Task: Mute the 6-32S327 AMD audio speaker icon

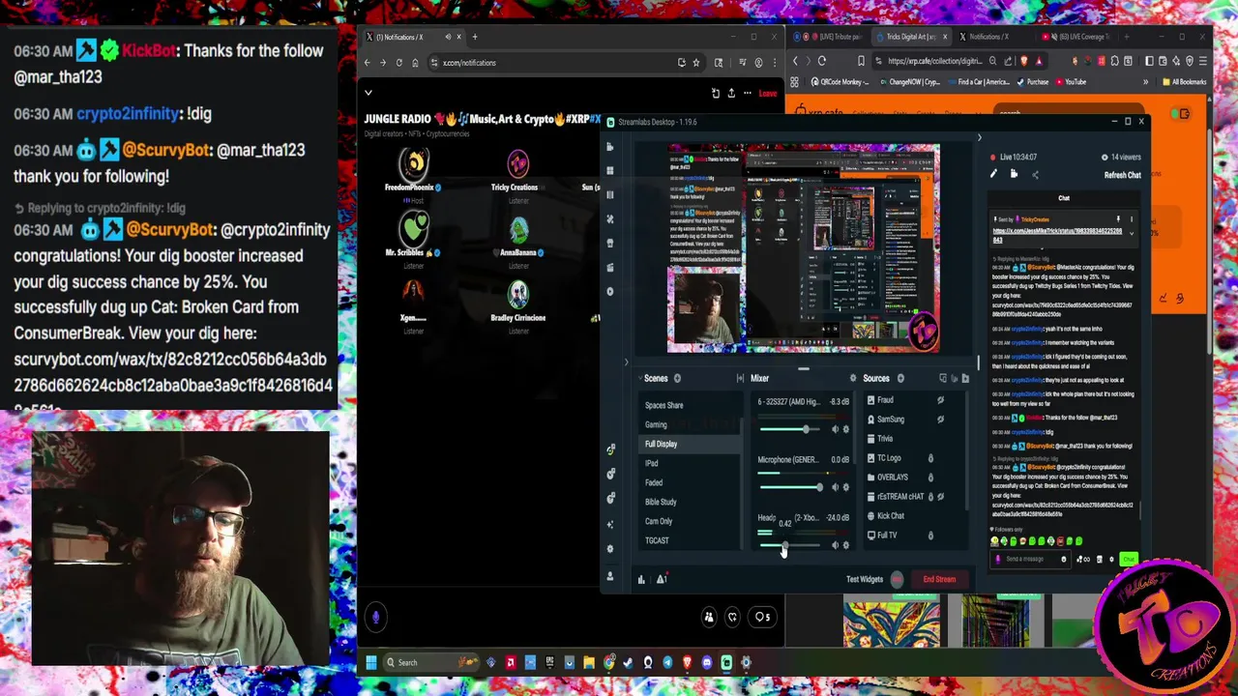Action: click(x=835, y=429)
